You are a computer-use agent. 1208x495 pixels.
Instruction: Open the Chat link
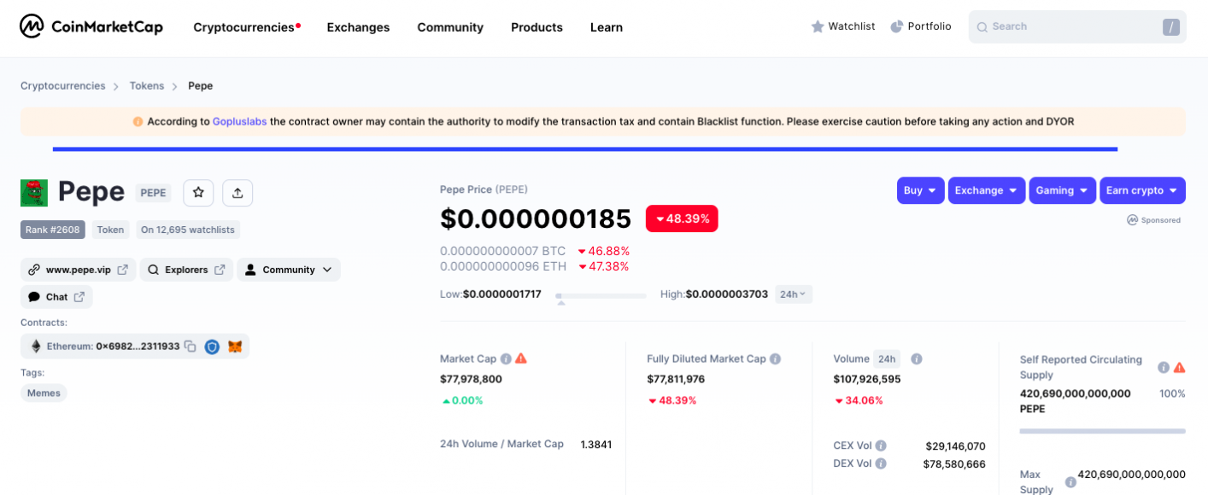click(x=56, y=297)
